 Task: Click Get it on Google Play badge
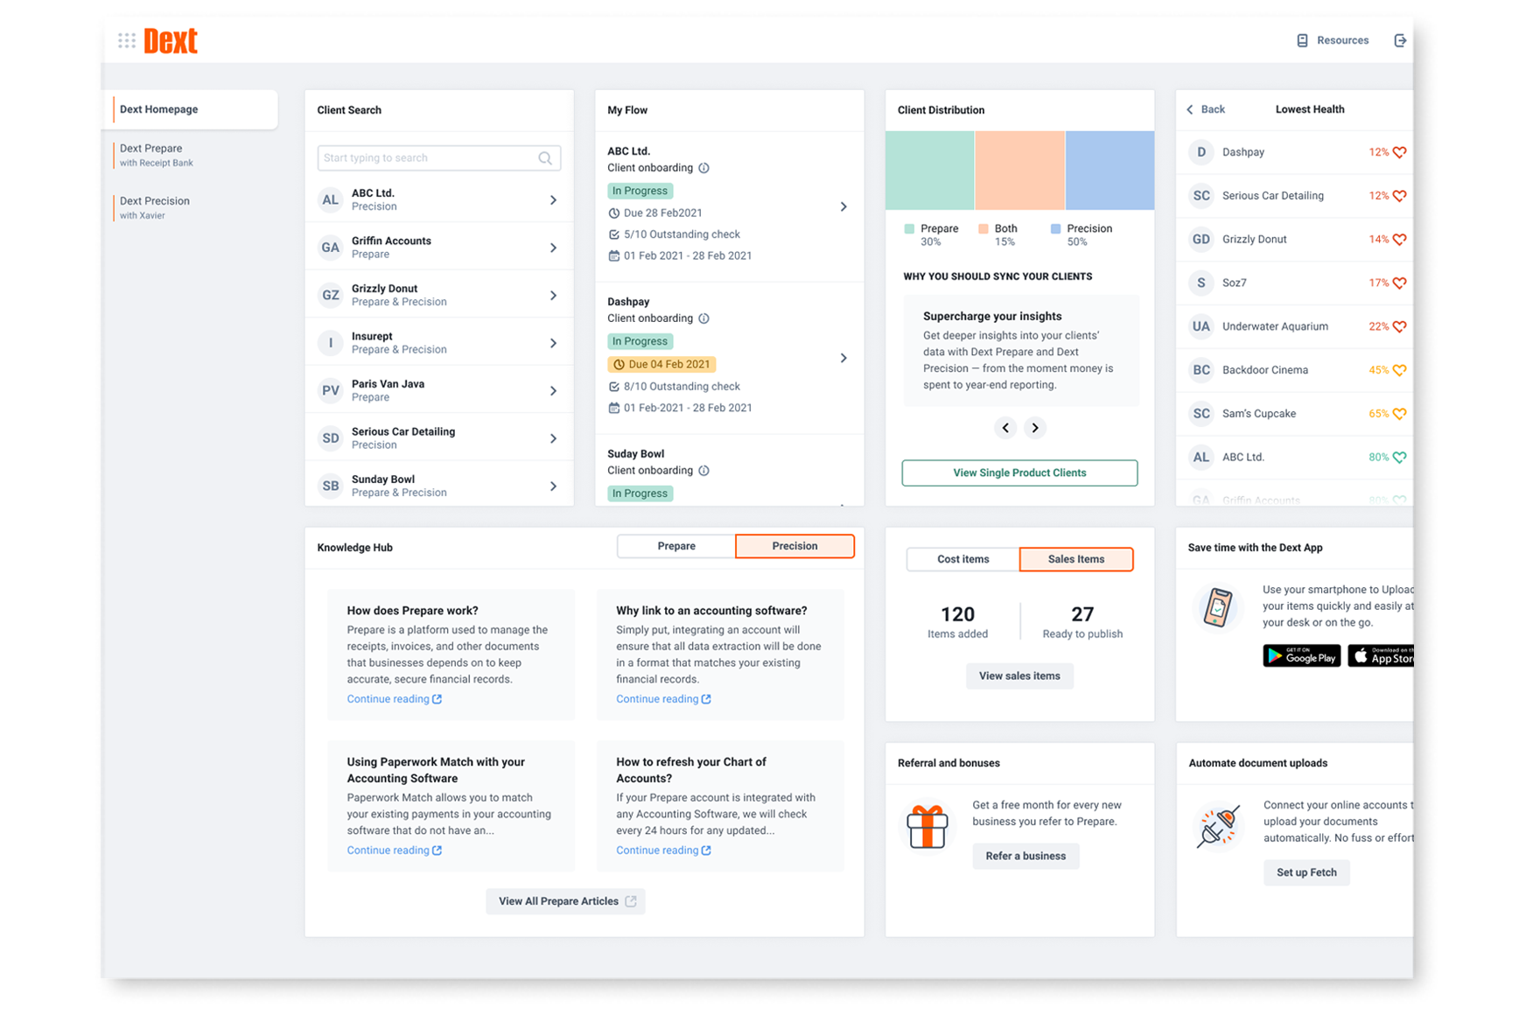pyautogui.click(x=1301, y=655)
